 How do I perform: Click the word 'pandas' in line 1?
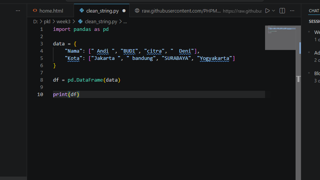(x=82, y=29)
